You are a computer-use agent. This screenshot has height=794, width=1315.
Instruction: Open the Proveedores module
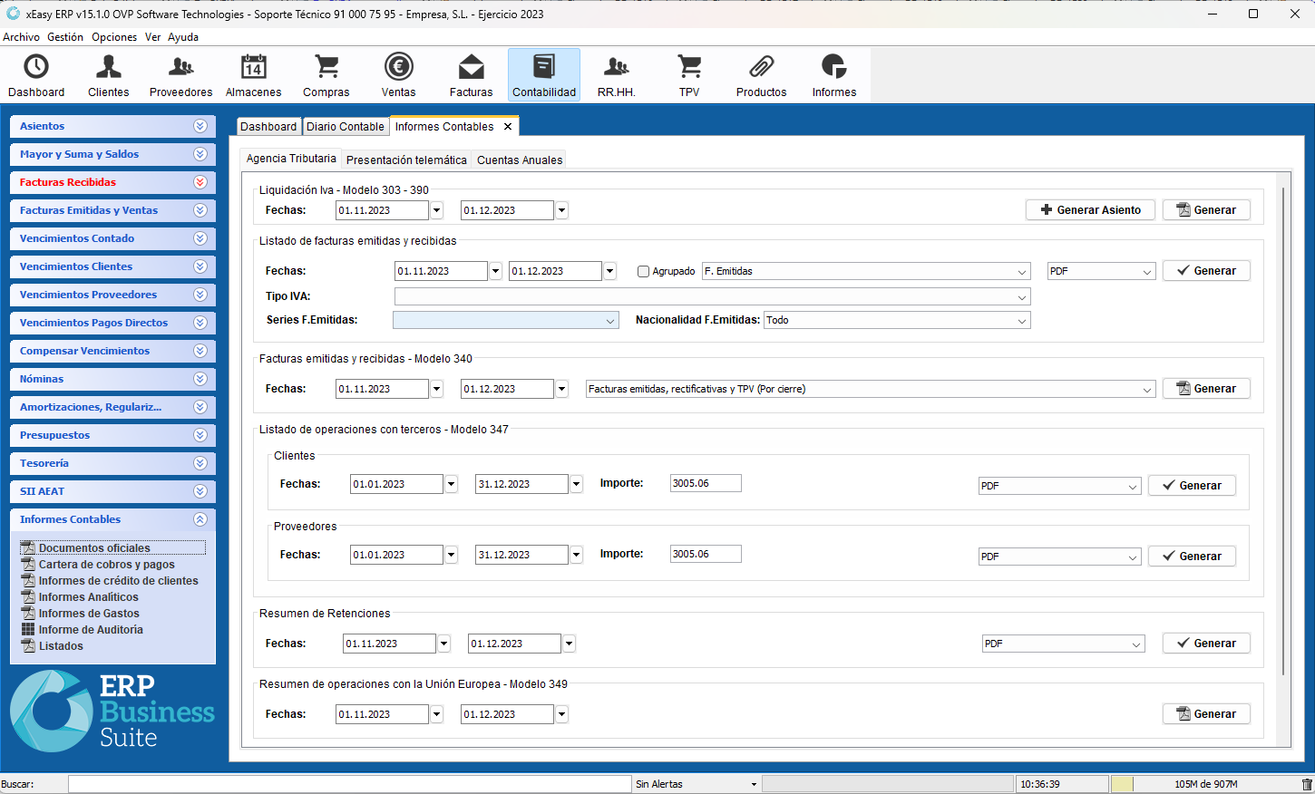(181, 75)
